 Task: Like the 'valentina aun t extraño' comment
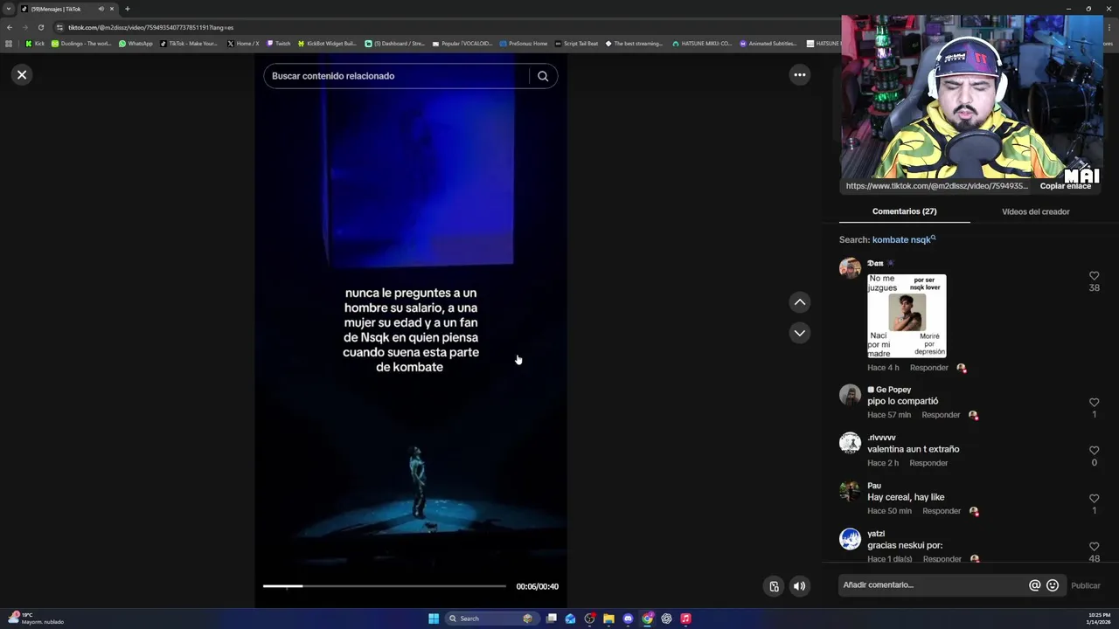[1094, 451]
